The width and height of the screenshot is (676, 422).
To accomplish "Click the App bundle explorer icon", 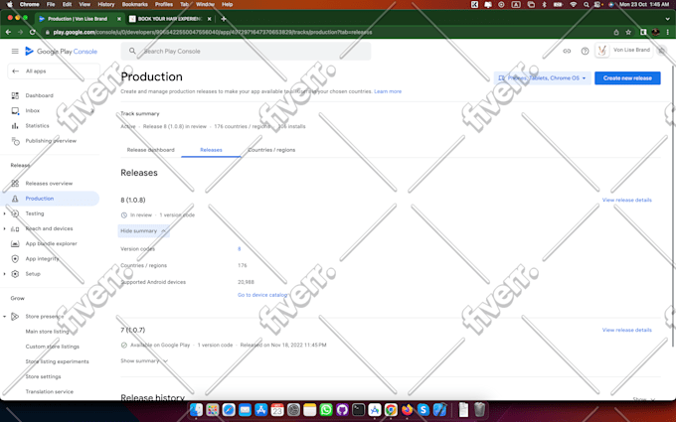I will click(x=15, y=243).
